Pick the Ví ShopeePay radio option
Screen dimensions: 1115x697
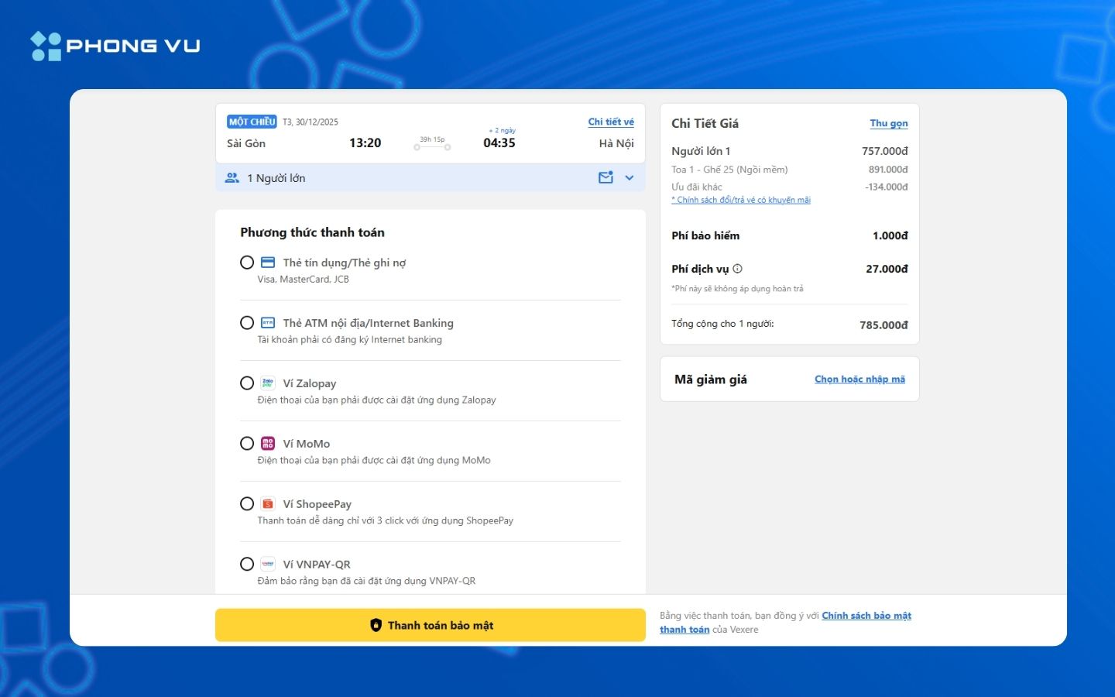click(x=247, y=504)
